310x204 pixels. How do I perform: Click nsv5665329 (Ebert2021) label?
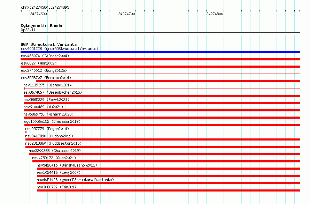[46, 100]
